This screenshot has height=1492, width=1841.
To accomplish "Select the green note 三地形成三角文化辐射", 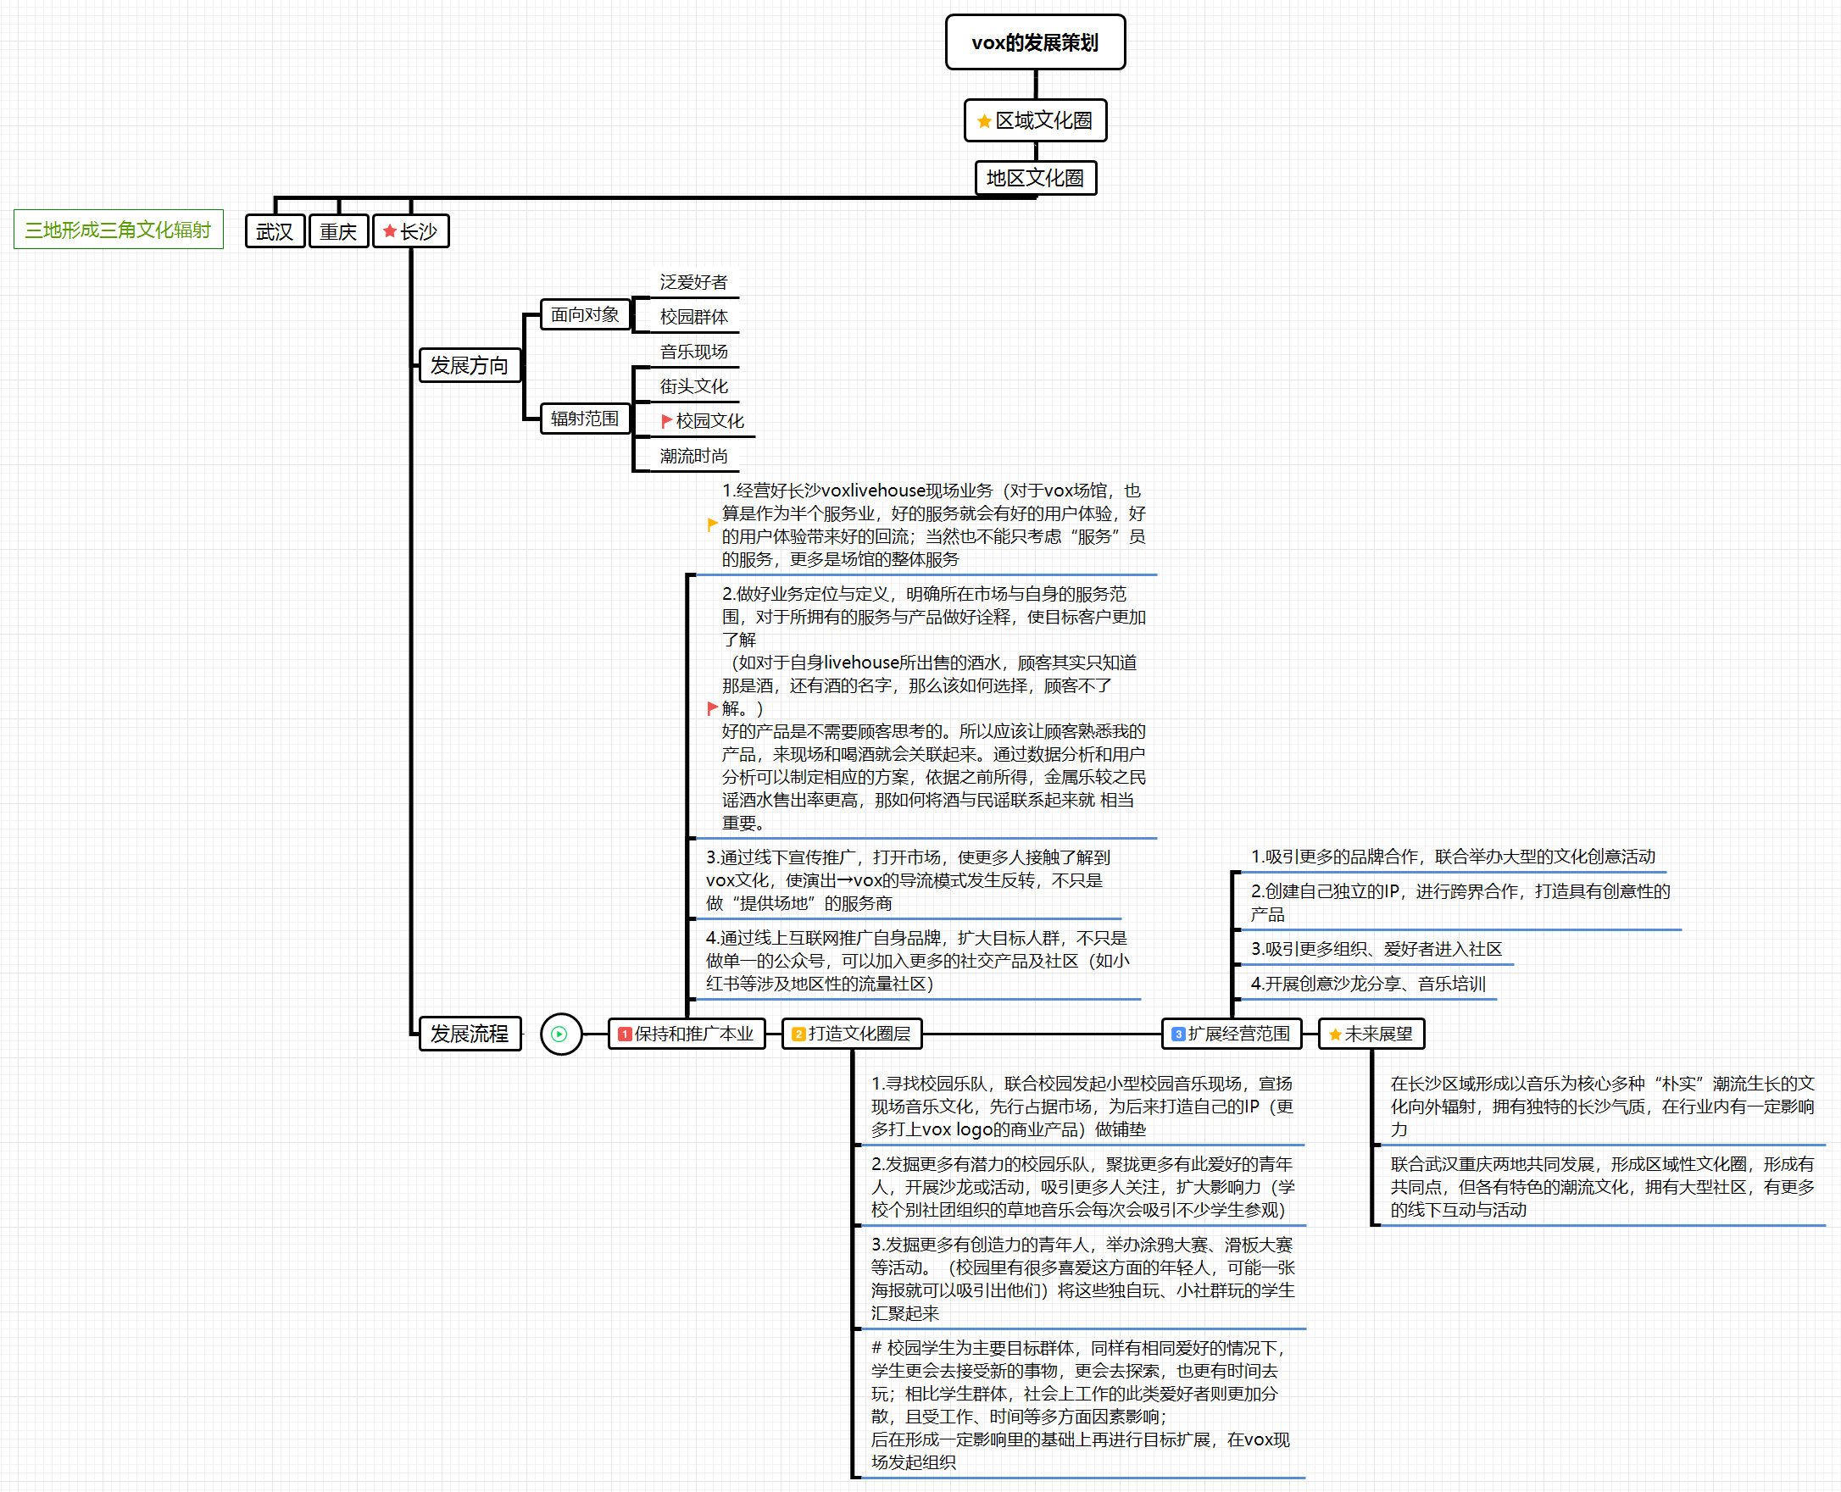I will pyautogui.click(x=119, y=230).
